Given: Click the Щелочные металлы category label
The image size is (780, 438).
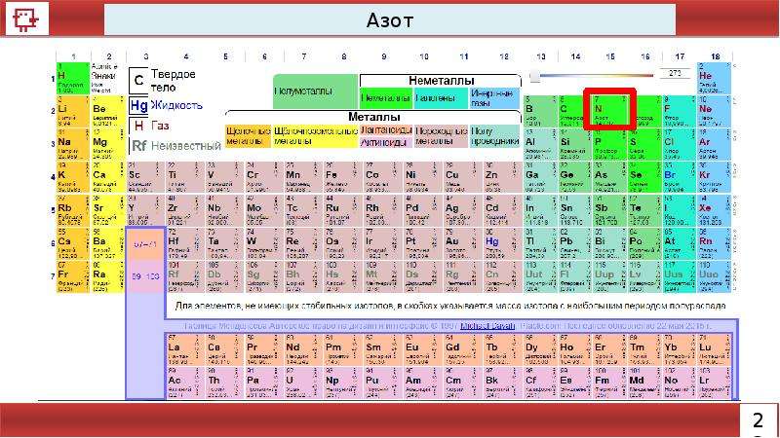Looking at the screenshot, I should 248,136.
